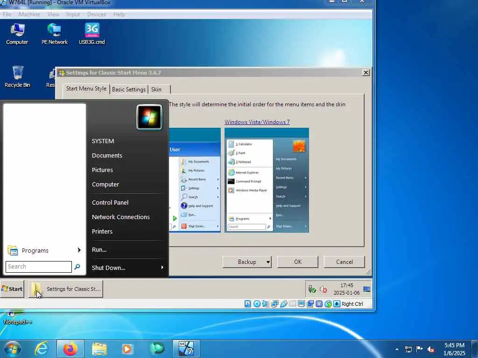Open VirtualBox Help menu
The height and width of the screenshot is (358, 478).
pos(119,14)
